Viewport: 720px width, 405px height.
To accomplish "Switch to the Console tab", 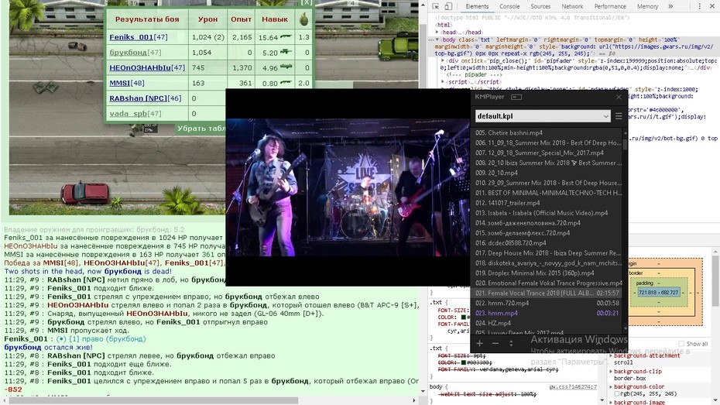I will coord(509,6).
